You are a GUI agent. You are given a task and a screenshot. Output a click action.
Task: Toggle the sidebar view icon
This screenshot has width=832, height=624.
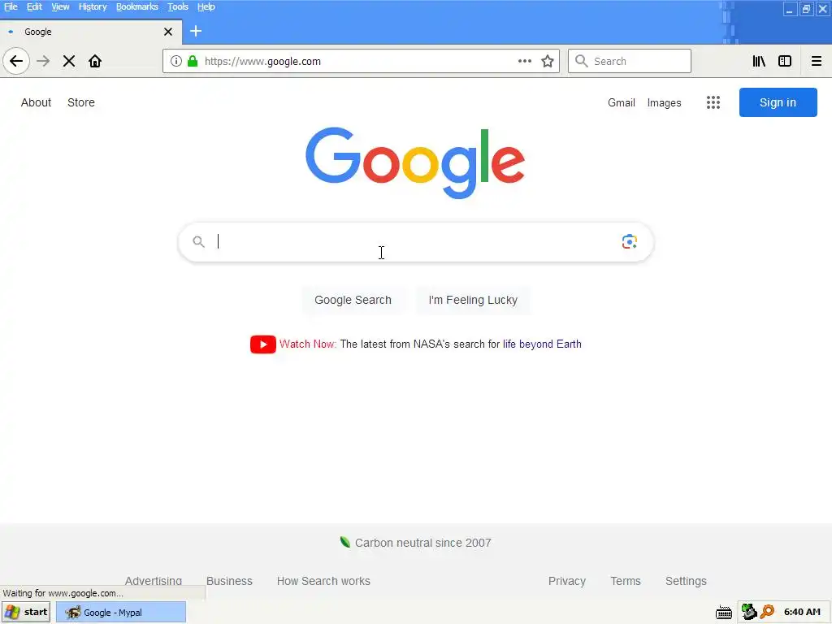click(785, 61)
